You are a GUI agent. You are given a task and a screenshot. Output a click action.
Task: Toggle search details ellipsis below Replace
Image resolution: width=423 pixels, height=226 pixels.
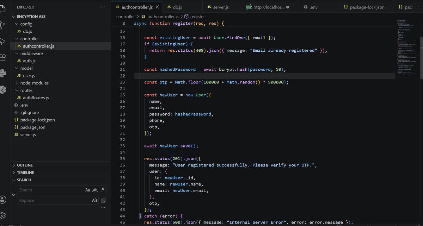(x=103, y=208)
